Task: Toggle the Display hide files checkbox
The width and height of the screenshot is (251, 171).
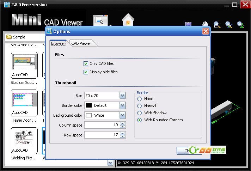Action: (x=86, y=72)
